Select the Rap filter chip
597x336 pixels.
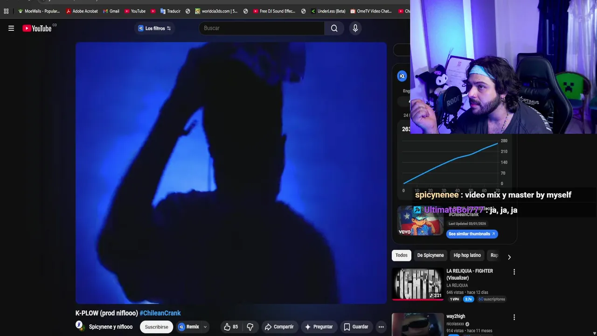pyautogui.click(x=494, y=255)
